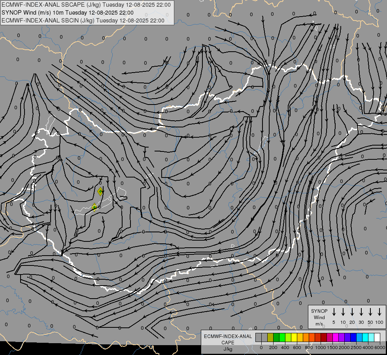Pick the pure blue swatch left of 2500
Screen dimensions: 387x355
(x=353, y=337)
